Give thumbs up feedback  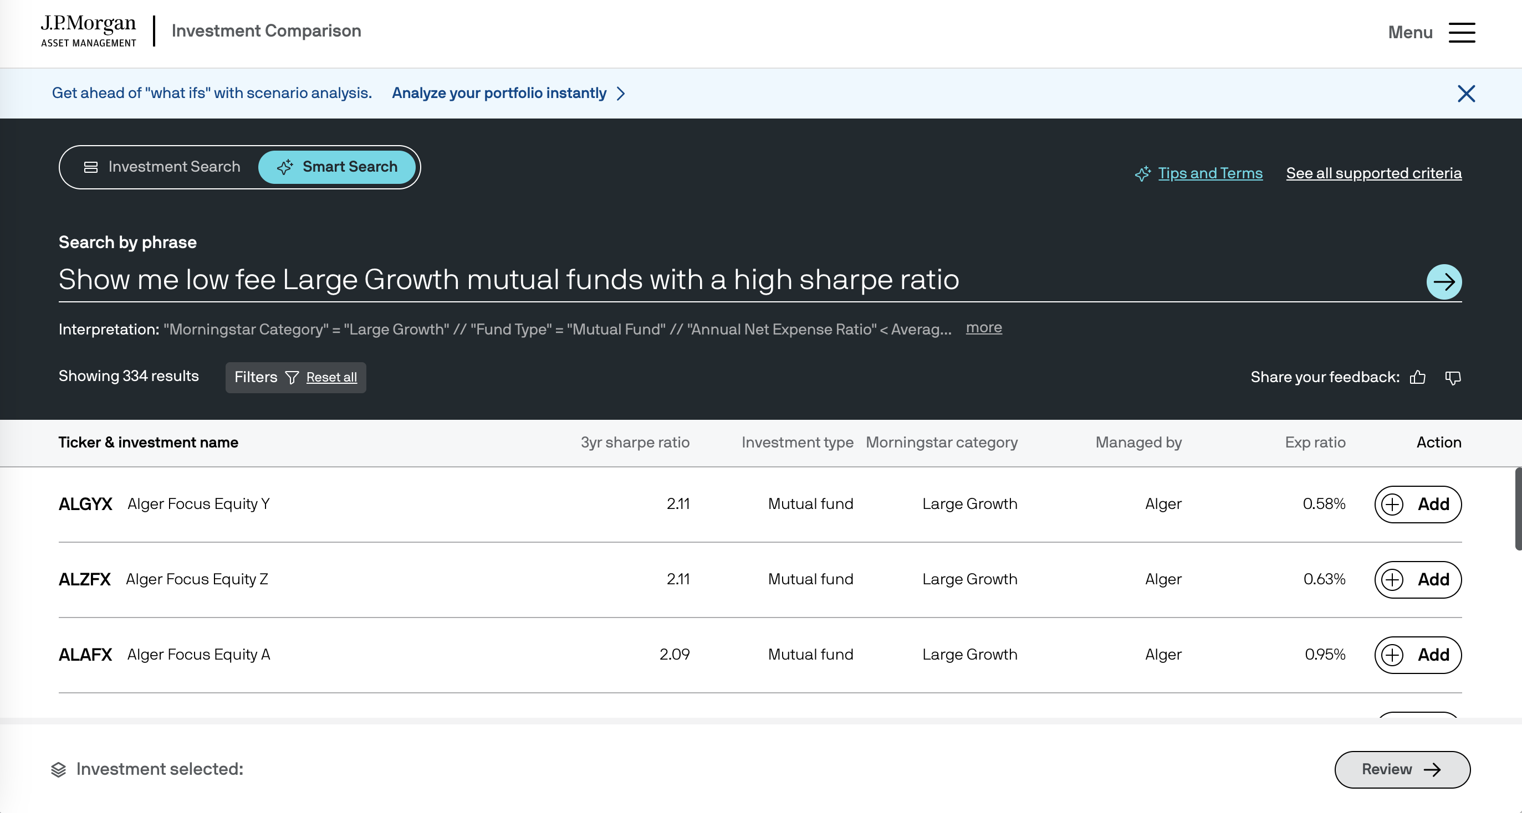pos(1417,377)
